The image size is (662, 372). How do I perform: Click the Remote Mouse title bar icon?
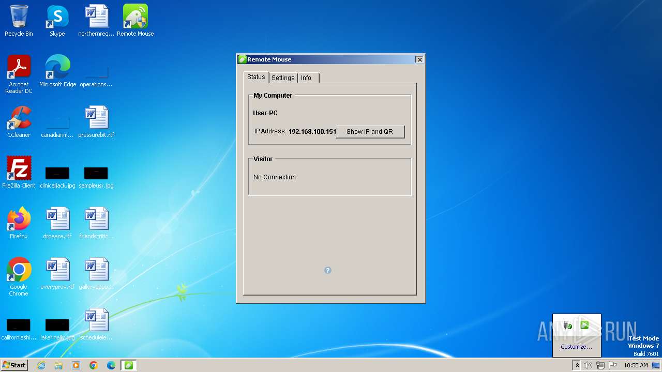pyautogui.click(x=242, y=59)
